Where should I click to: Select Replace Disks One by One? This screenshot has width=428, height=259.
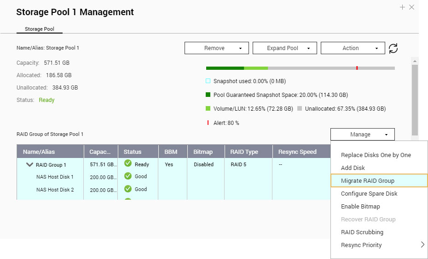(376, 155)
